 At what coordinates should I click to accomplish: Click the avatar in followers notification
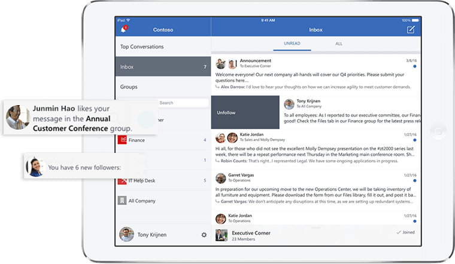[x=35, y=167]
